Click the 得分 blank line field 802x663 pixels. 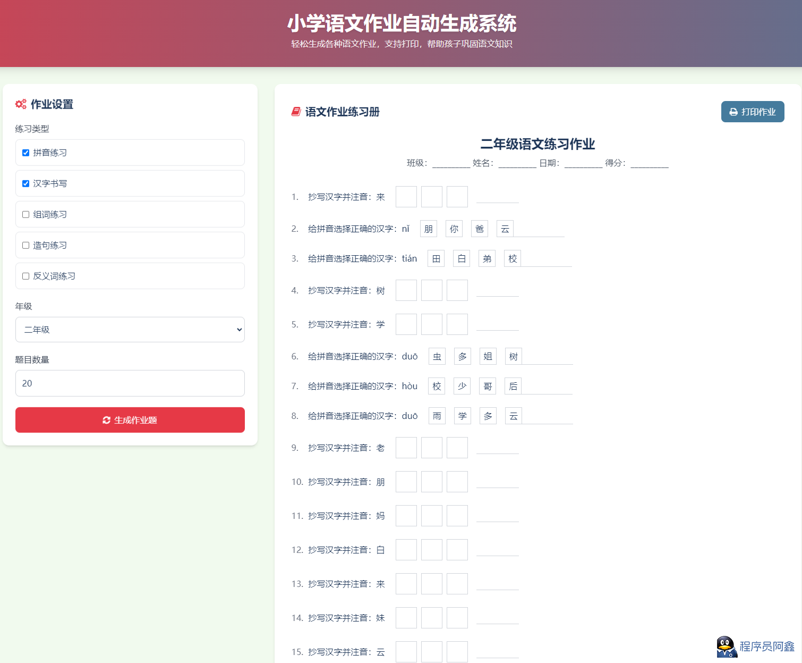(x=650, y=164)
